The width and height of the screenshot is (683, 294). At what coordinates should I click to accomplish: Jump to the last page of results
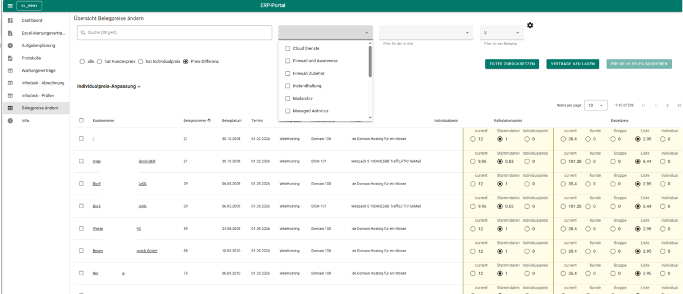(x=679, y=105)
